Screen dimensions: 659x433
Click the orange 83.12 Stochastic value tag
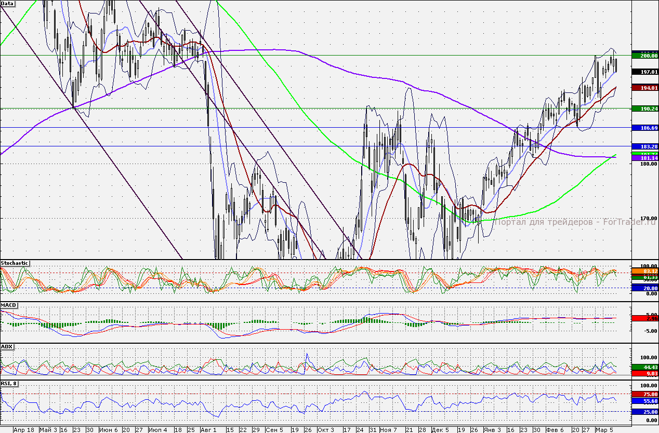(x=644, y=271)
